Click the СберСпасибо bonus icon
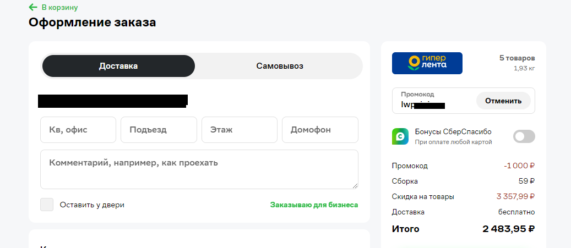This screenshot has width=571, height=248. tap(400, 136)
